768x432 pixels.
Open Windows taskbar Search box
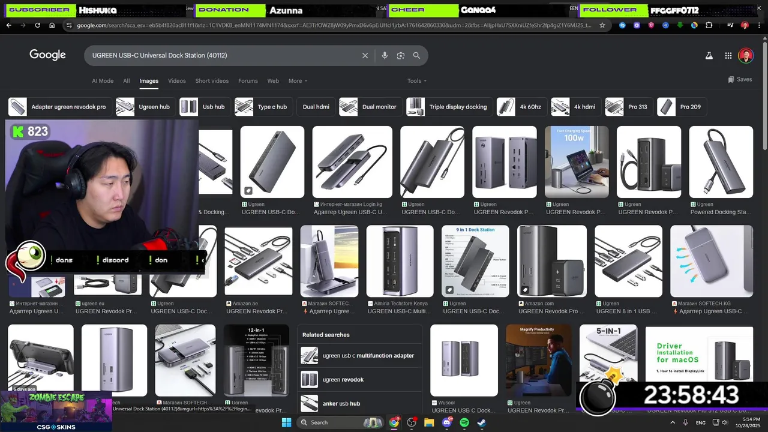[341, 422]
